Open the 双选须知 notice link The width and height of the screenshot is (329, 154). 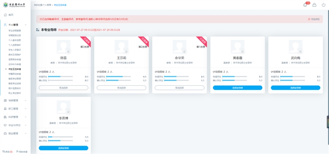pos(314,19)
